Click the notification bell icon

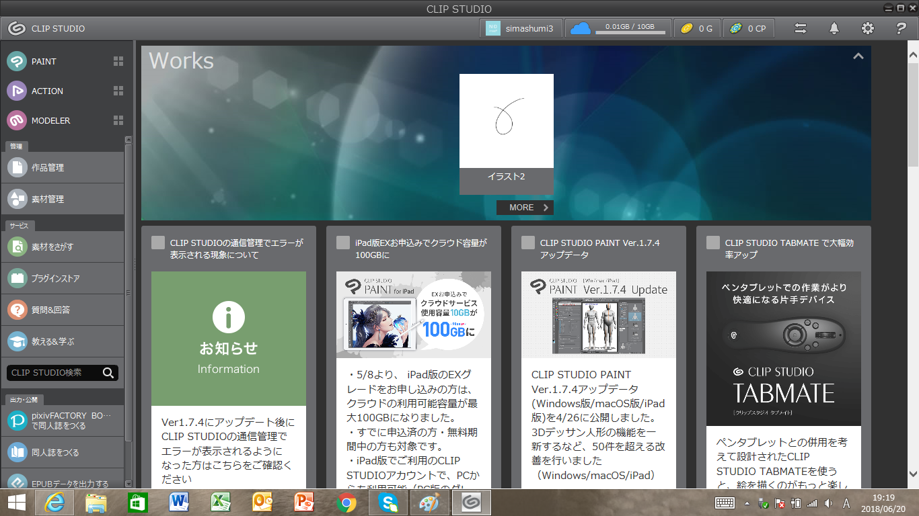(834, 28)
